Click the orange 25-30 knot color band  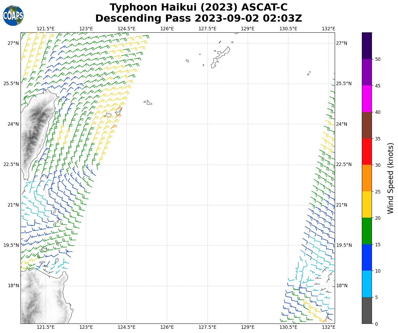click(x=367, y=178)
